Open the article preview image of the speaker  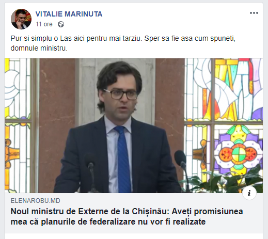[x=134, y=125]
